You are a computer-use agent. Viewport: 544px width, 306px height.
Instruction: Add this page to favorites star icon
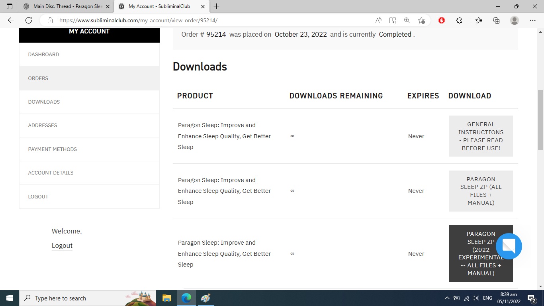pyautogui.click(x=421, y=20)
